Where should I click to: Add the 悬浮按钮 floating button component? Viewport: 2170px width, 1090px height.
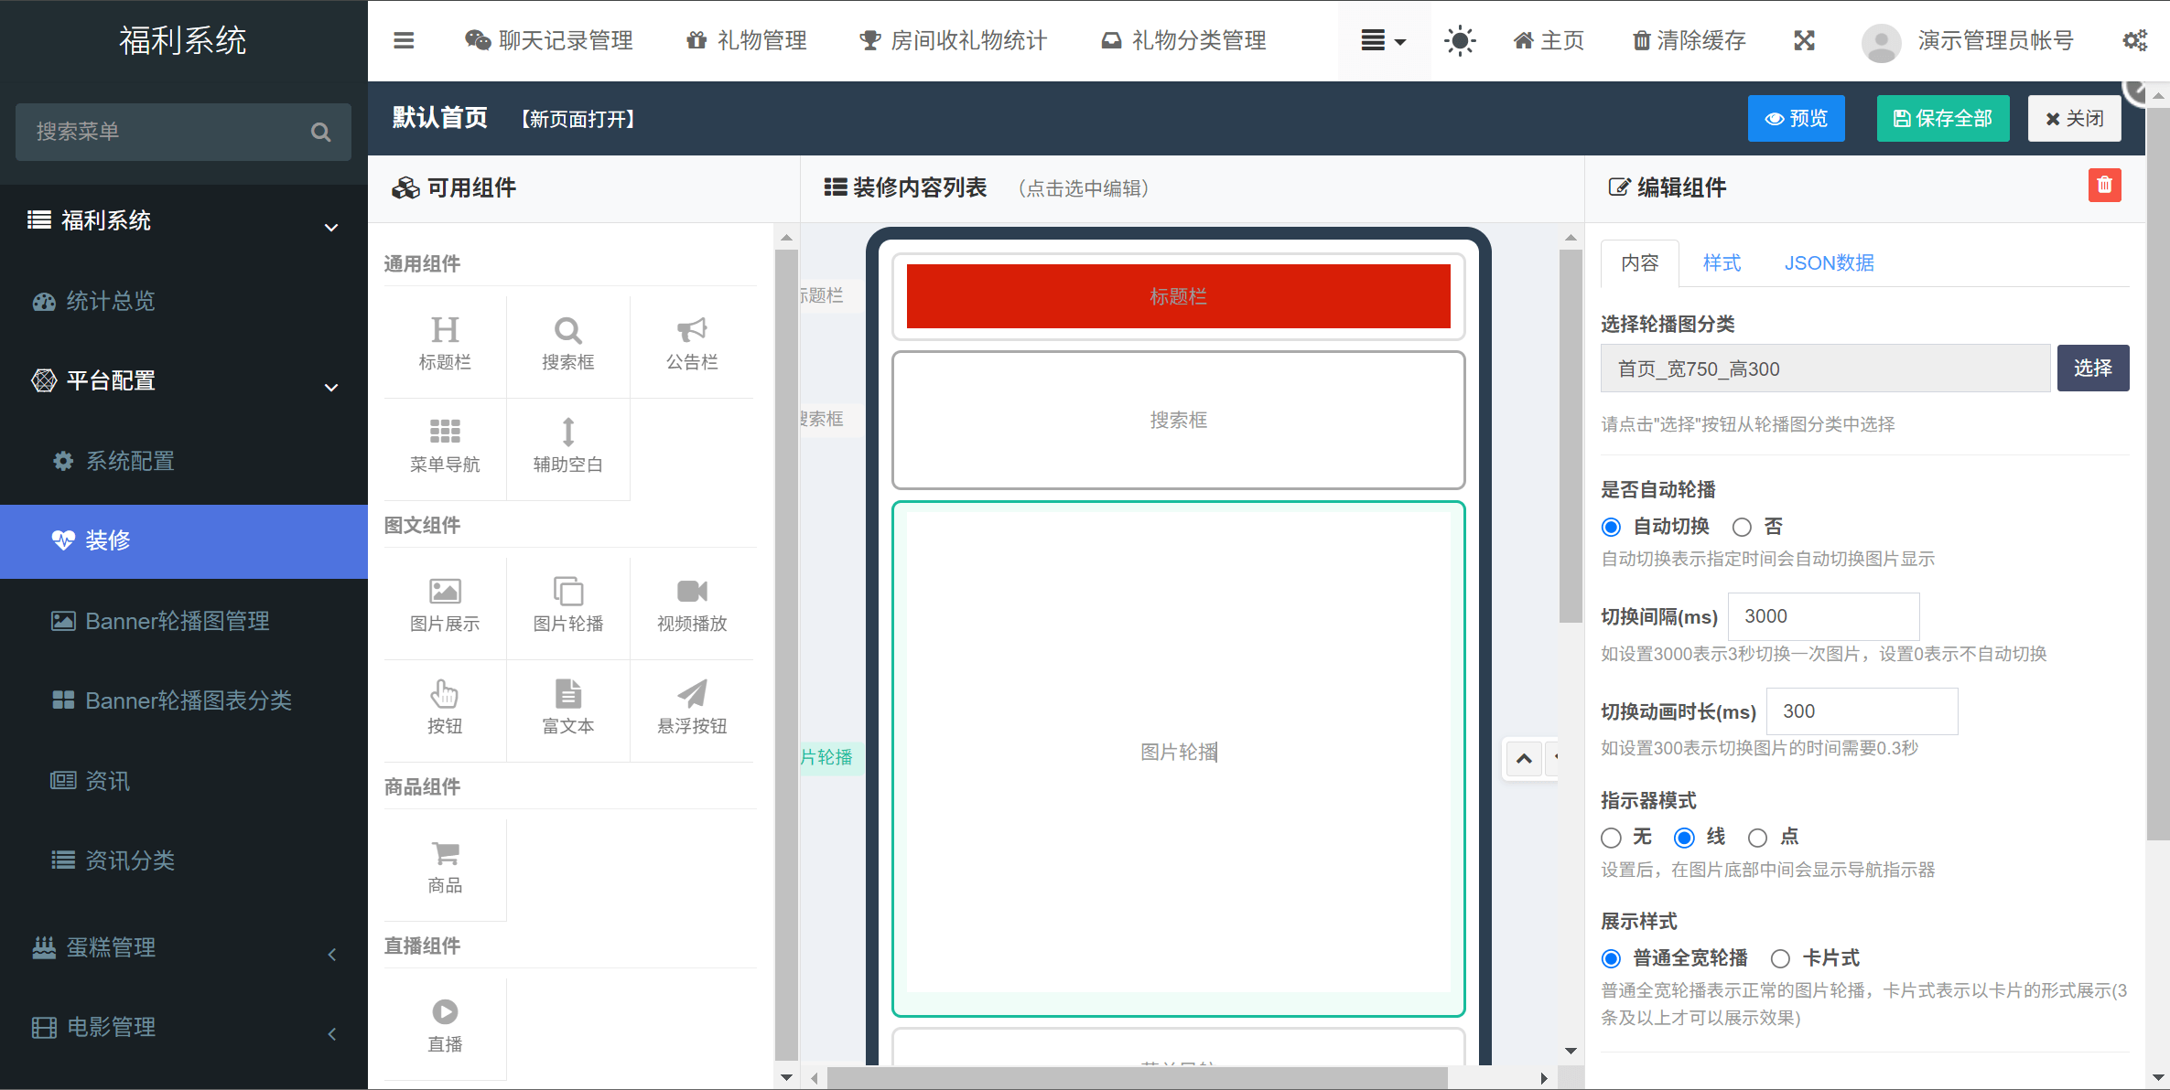692,709
